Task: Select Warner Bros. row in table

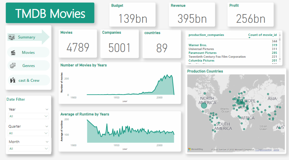Action: point(198,45)
